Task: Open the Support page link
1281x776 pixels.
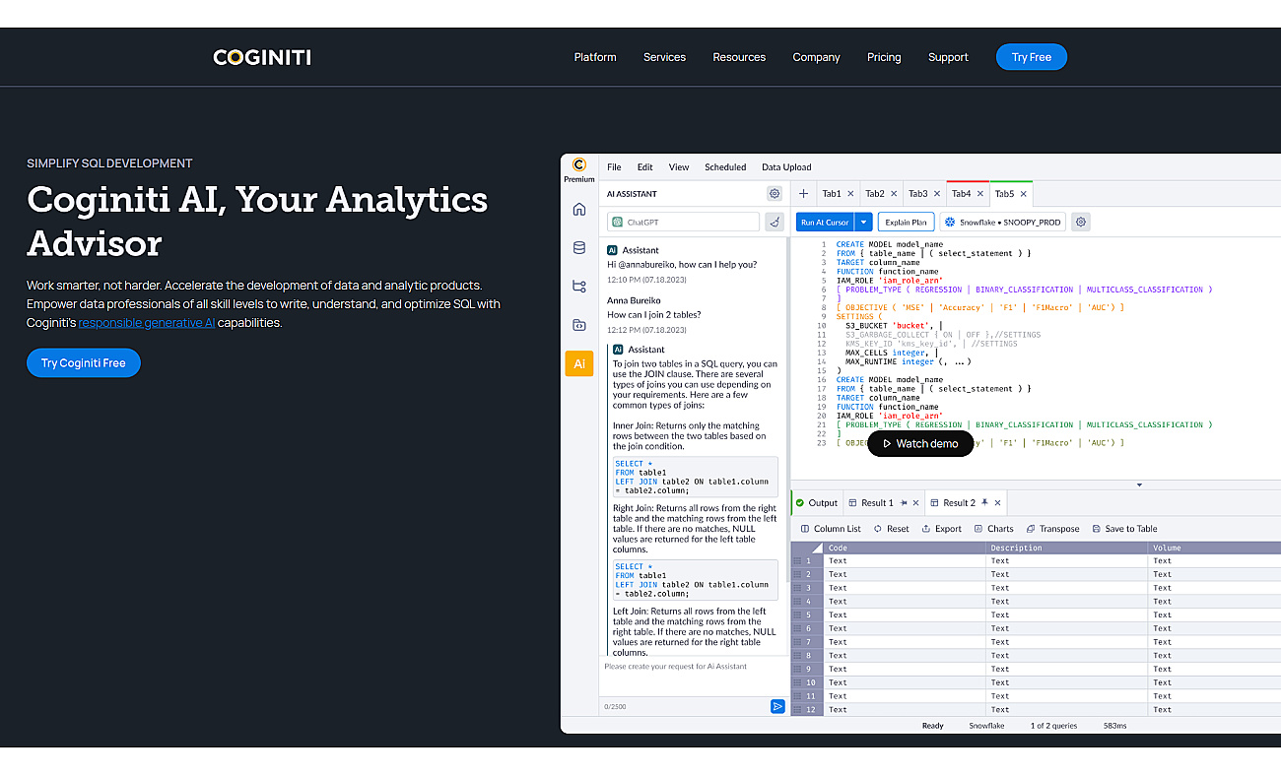Action: click(x=948, y=57)
